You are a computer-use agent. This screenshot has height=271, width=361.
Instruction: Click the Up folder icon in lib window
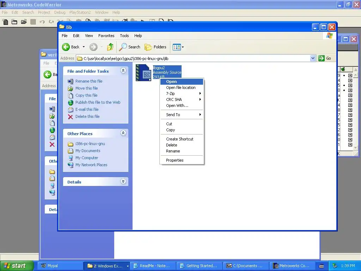(110, 47)
